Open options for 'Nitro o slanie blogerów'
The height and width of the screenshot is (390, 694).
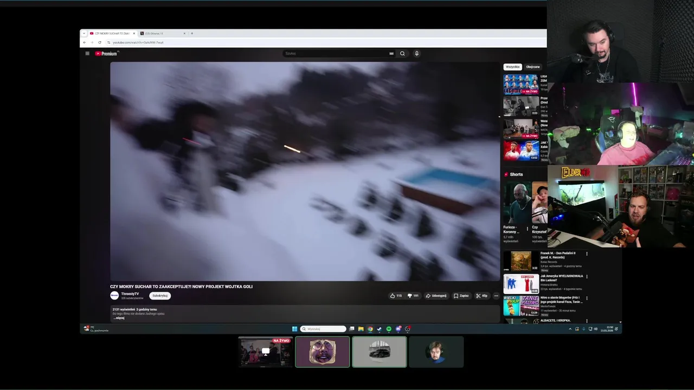click(x=587, y=298)
